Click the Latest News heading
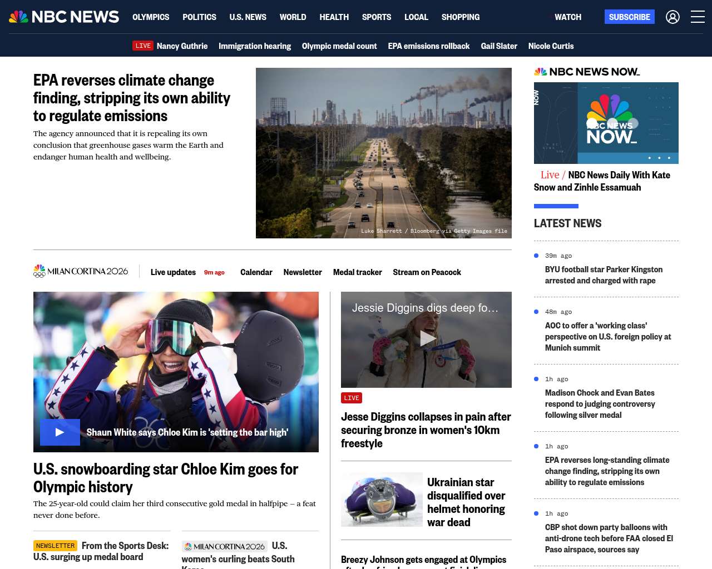The width and height of the screenshot is (712, 569). (x=567, y=223)
